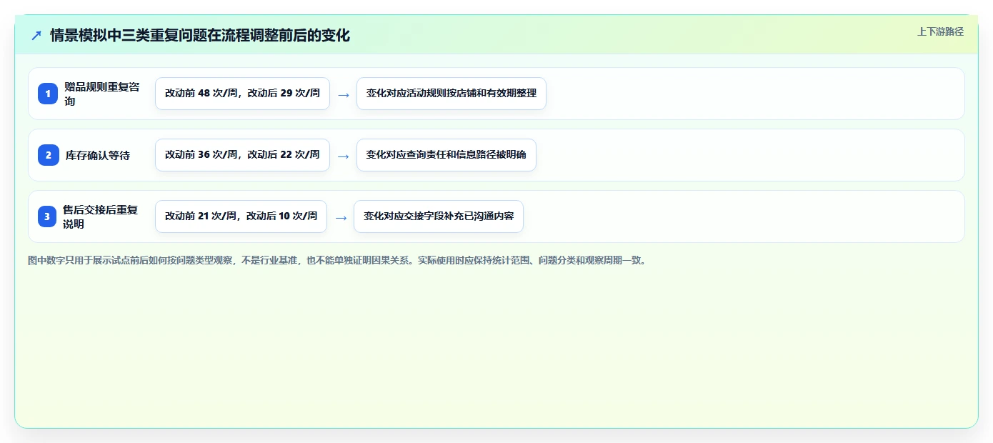Select the number 3 badge for 售后交接后重复说明

tap(48, 216)
